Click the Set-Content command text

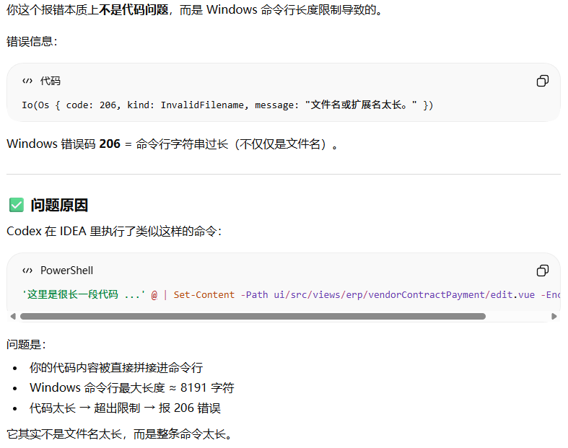204,295
